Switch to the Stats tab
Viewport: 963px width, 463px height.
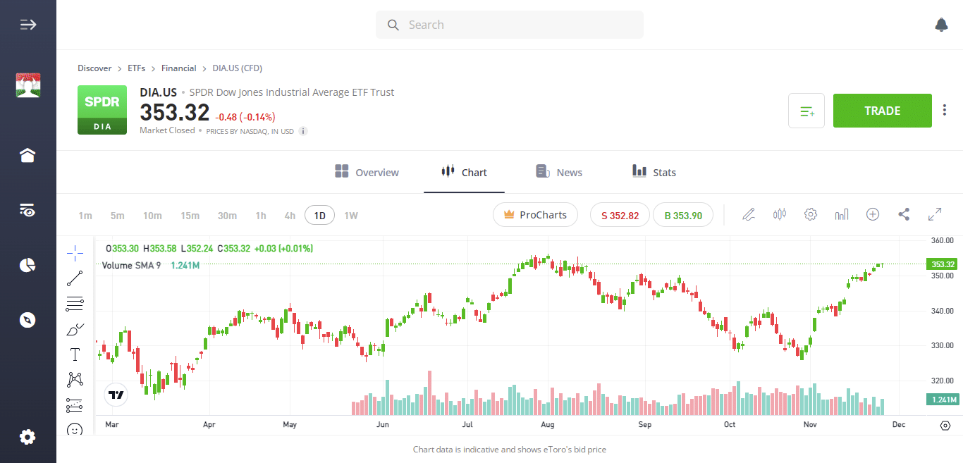[x=654, y=172]
